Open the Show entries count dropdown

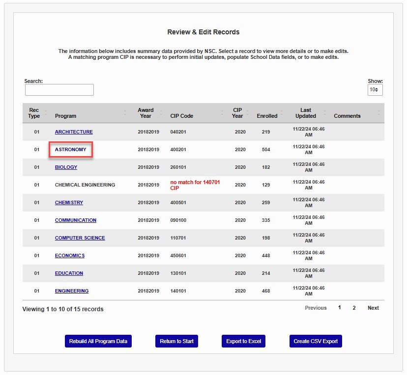[375, 90]
